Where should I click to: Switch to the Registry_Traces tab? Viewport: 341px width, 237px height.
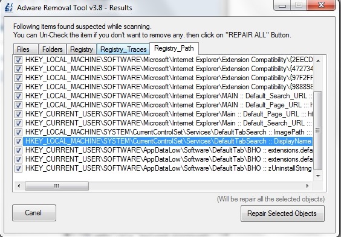(x=123, y=49)
